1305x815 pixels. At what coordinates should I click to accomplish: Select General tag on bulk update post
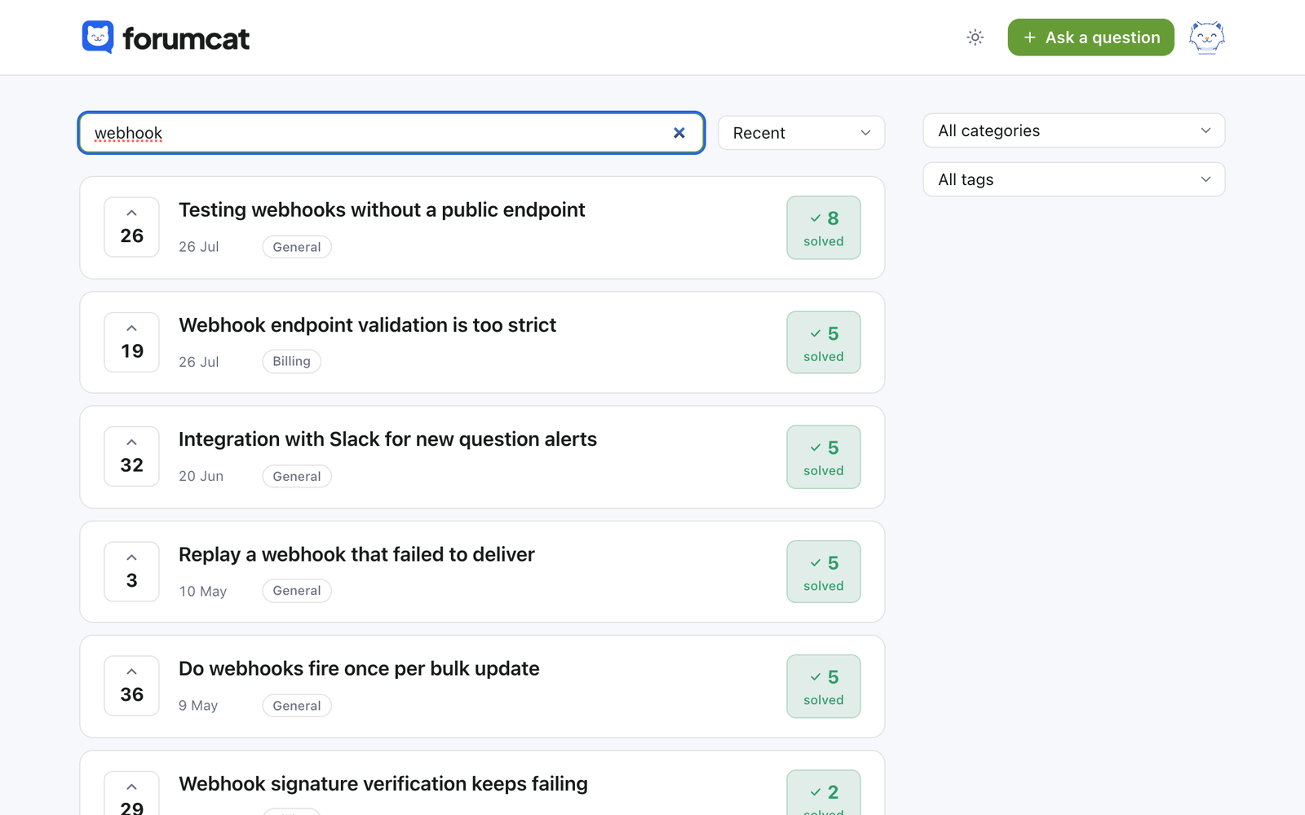(297, 706)
